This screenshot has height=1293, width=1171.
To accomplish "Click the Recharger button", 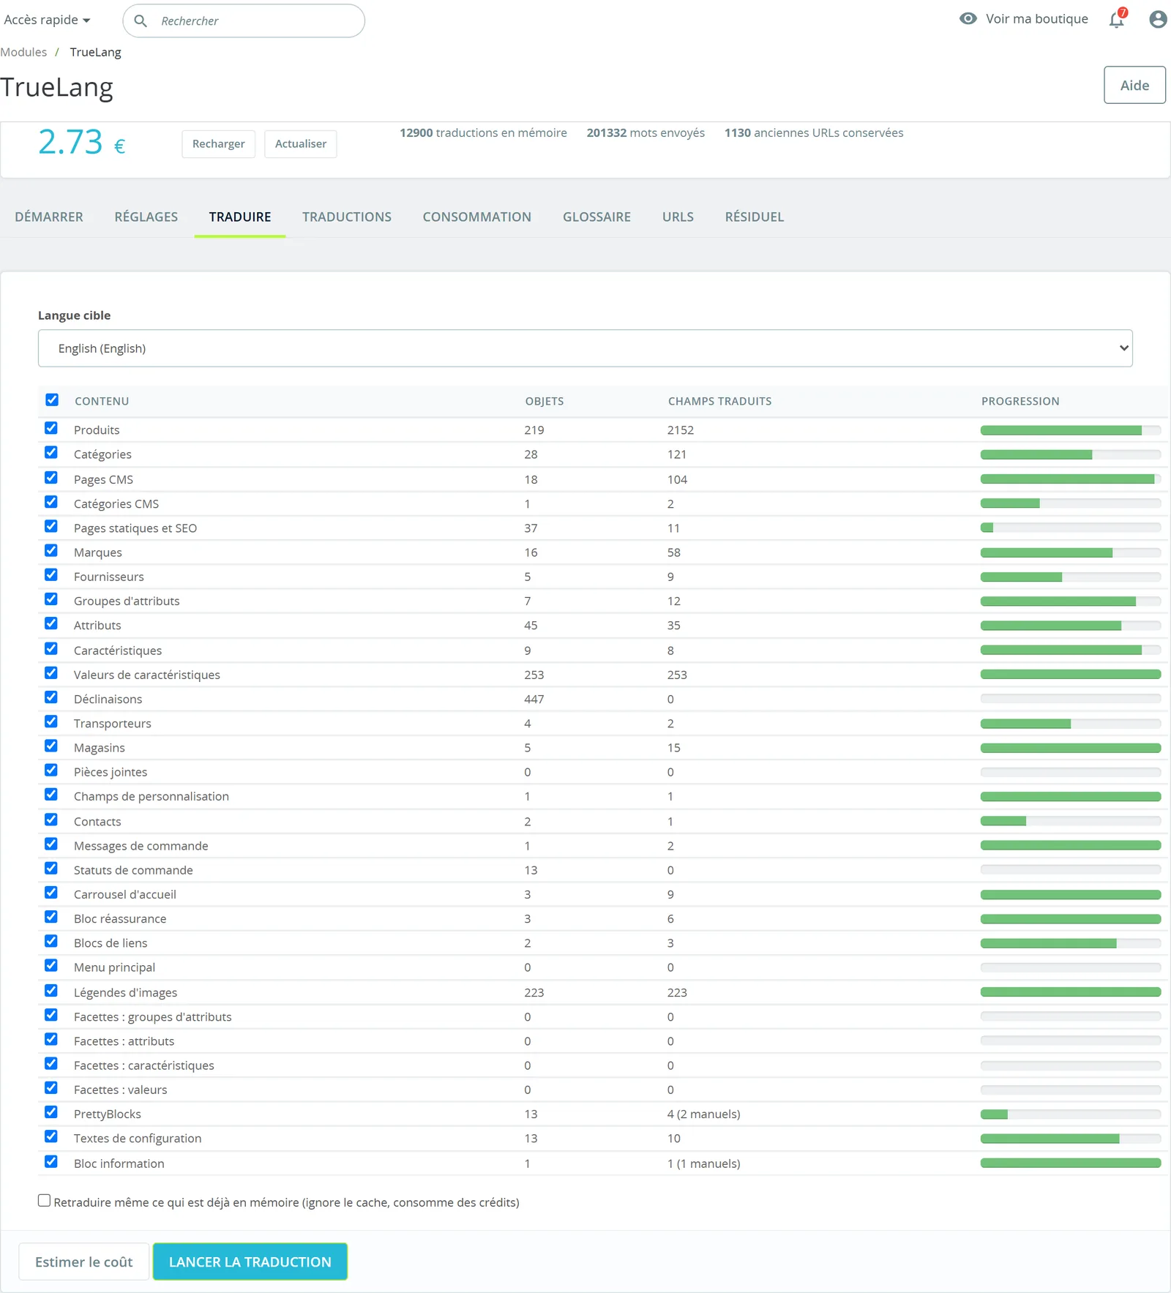I will click(x=219, y=144).
